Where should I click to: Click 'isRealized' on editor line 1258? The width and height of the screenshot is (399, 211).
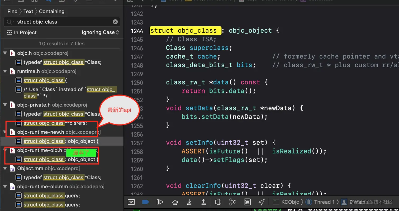point(292,151)
